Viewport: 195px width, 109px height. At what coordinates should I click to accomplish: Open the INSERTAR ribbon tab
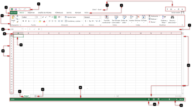[x=31, y=12]
